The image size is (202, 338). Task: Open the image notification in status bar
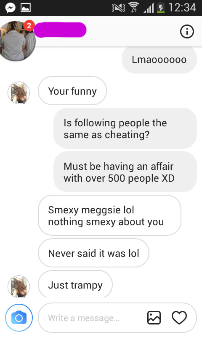coord(26,8)
